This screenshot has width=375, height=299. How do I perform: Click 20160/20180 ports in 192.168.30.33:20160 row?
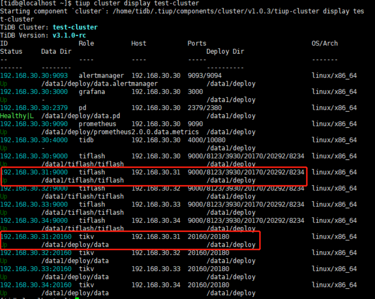[209, 269]
